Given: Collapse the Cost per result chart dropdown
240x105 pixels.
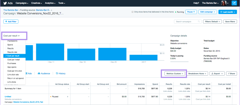Looking at the screenshot, I should [x=12, y=36].
